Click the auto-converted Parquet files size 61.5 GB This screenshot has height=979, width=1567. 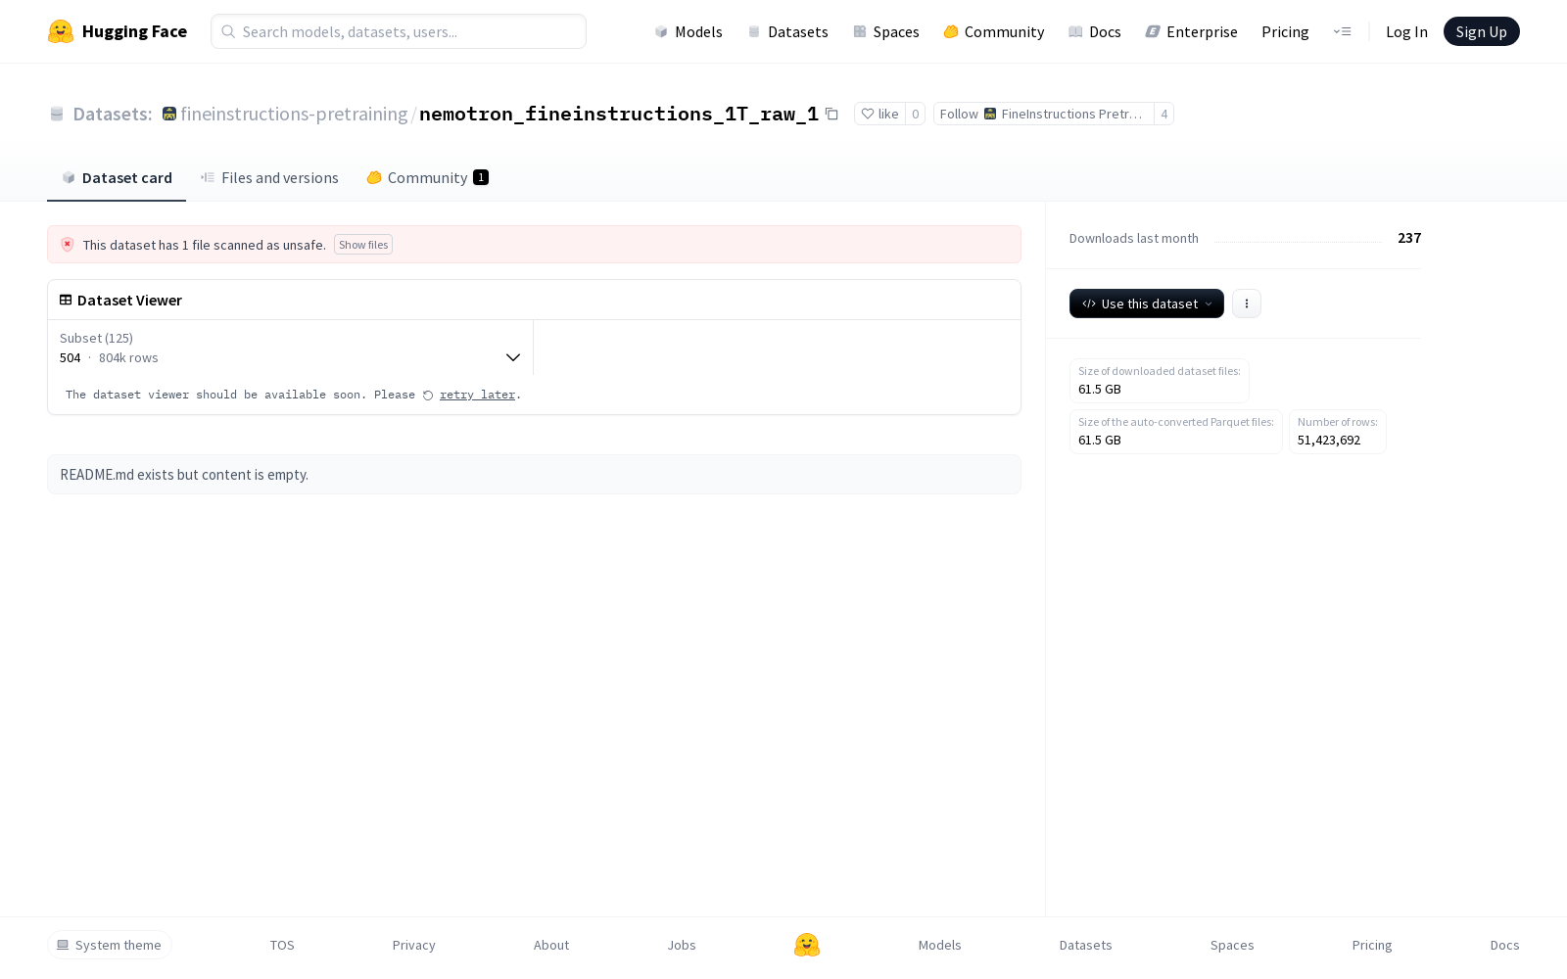1100,440
